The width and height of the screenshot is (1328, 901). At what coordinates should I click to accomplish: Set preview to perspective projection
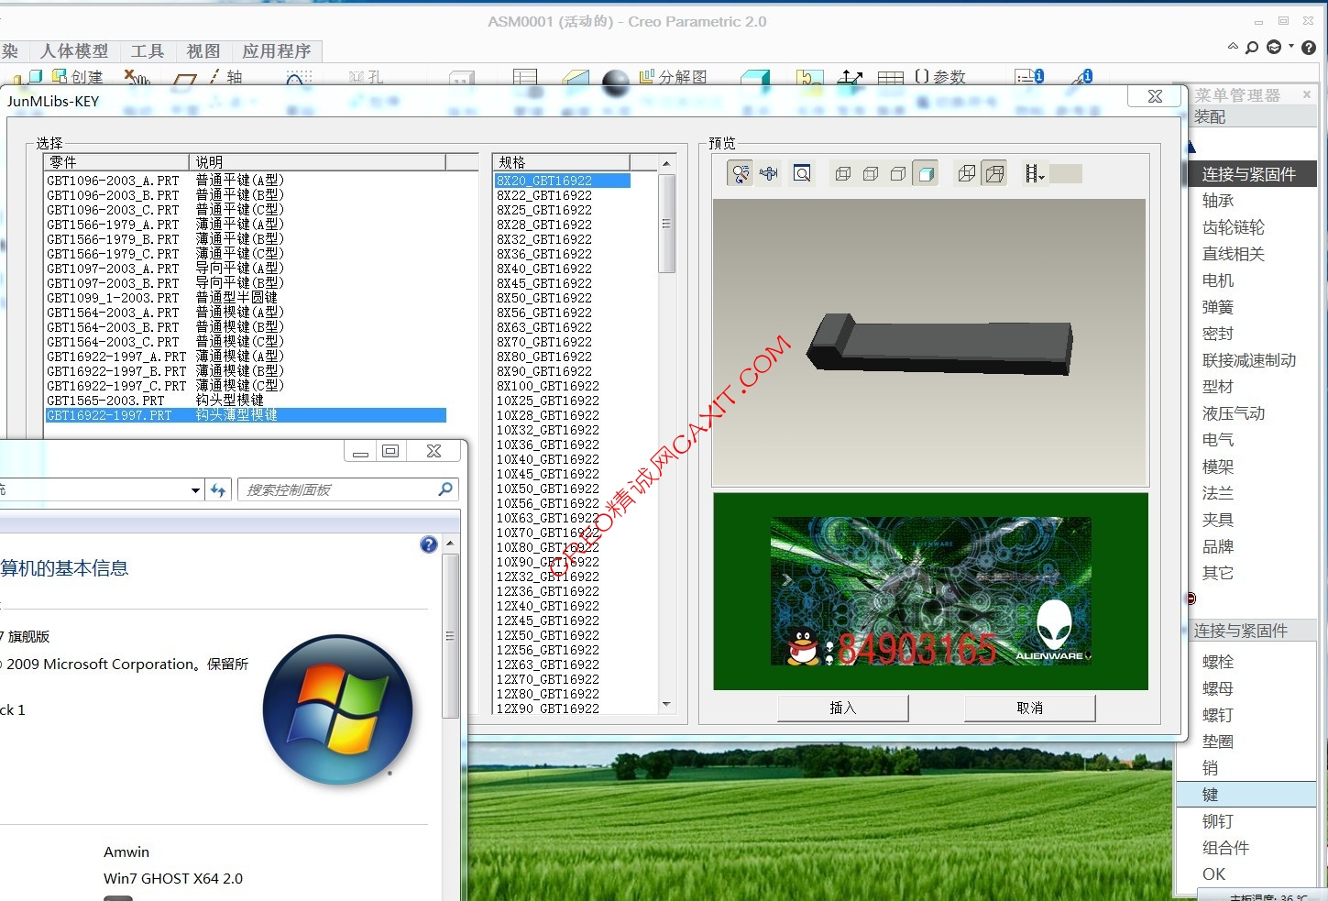[x=994, y=173]
